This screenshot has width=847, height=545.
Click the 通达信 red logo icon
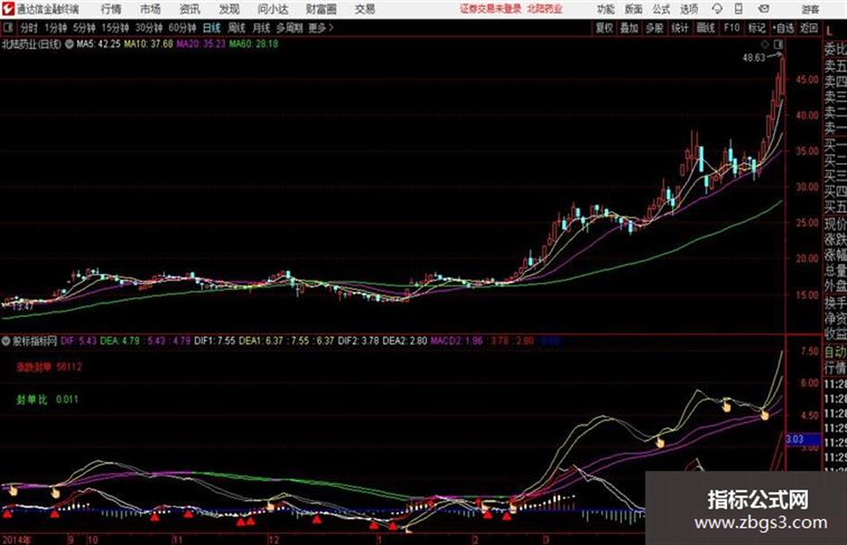tap(7, 9)
